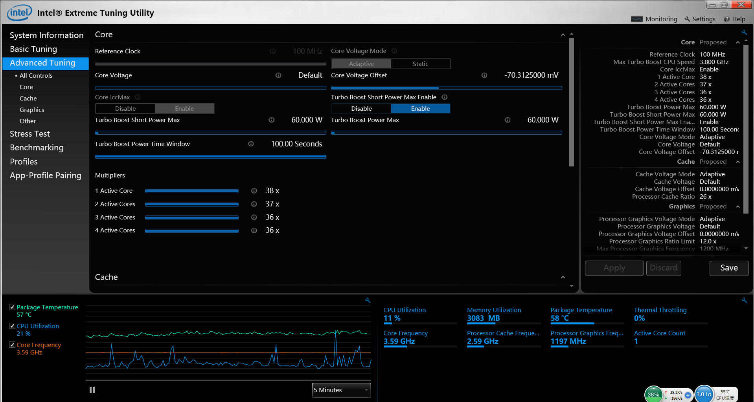This screenshot has height=402, width=754.
Task: Click info icon for Turbo Boost Short Power Max Enable
Action: pyautogui.click(x=445, y=97)
